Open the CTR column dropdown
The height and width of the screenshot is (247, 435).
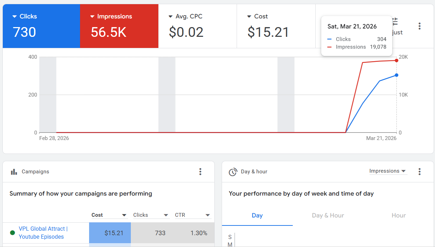tap(207, 215)
